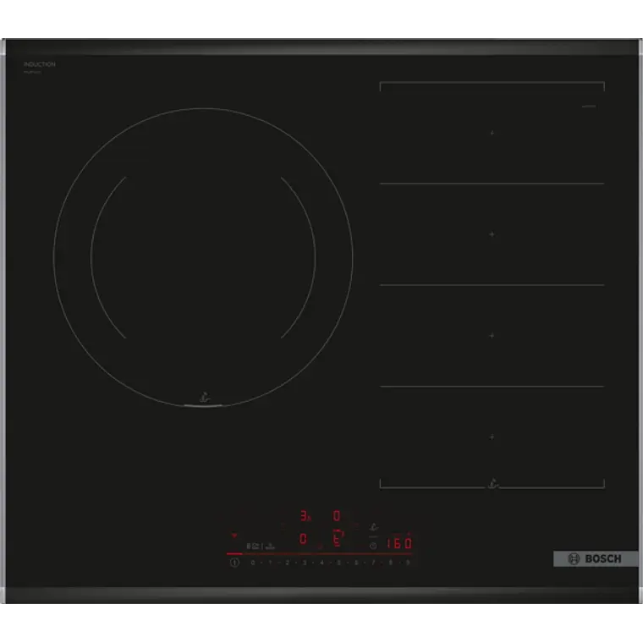This screenshot has width=643, height=643.
Task: Select the bottom flex zone cross marker
Action: 492,437
